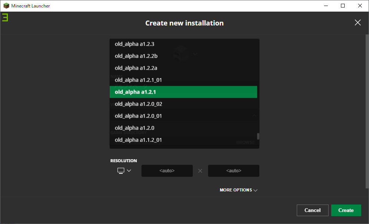Select version old_alpha a1.1.2_01
Screen dimensions: 369x224
click(x=183, y=140)
